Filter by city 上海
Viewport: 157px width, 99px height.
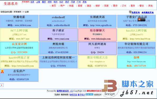(x=38, y=2)
